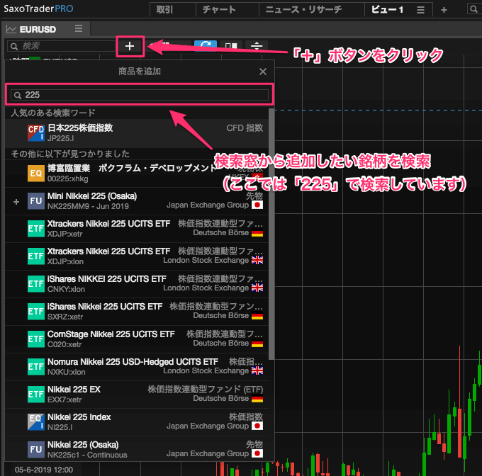Viewport: 482px width, 476px height.
Task: Click the 検索 search box in the EURUSD panel
Action: click(61, 46)
